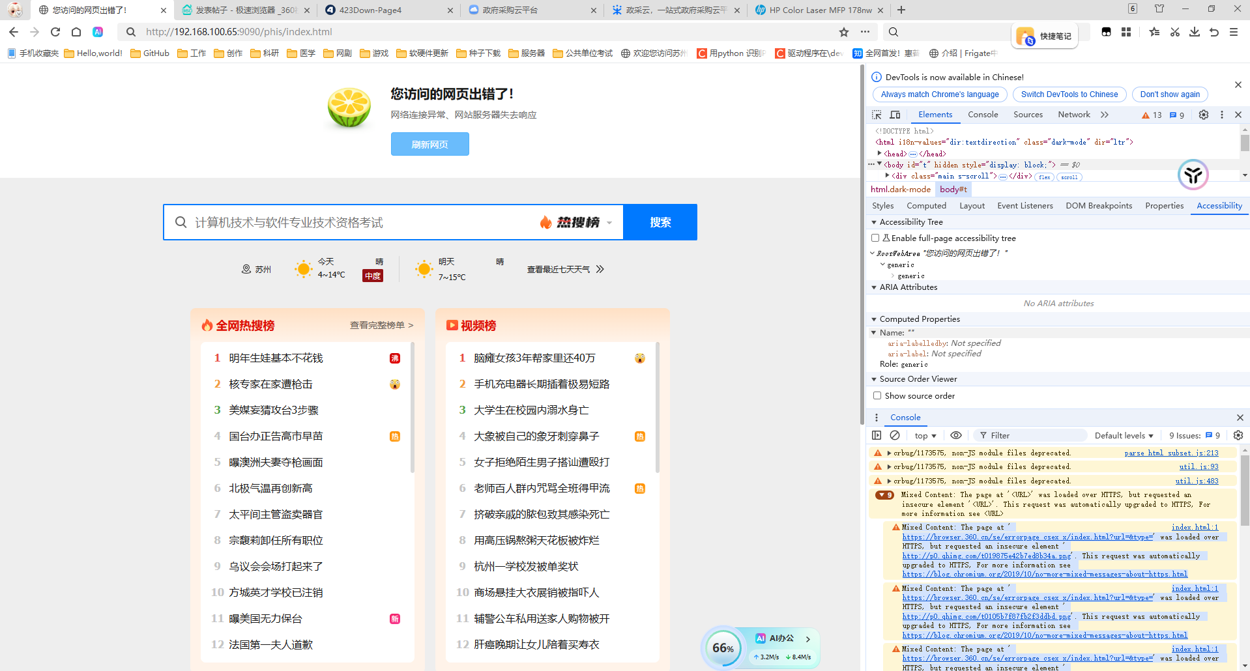The width and height of the screenshot is (1250, 671).
Task: Open the top context dropdown in console
Action: 925,436
